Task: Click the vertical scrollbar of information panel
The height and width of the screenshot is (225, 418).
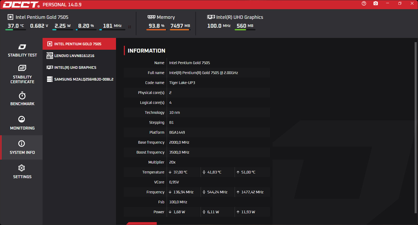Action: pos(416,128)
